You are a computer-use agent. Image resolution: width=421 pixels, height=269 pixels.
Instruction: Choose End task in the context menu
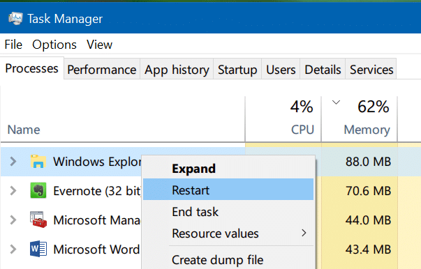(228, 212)
